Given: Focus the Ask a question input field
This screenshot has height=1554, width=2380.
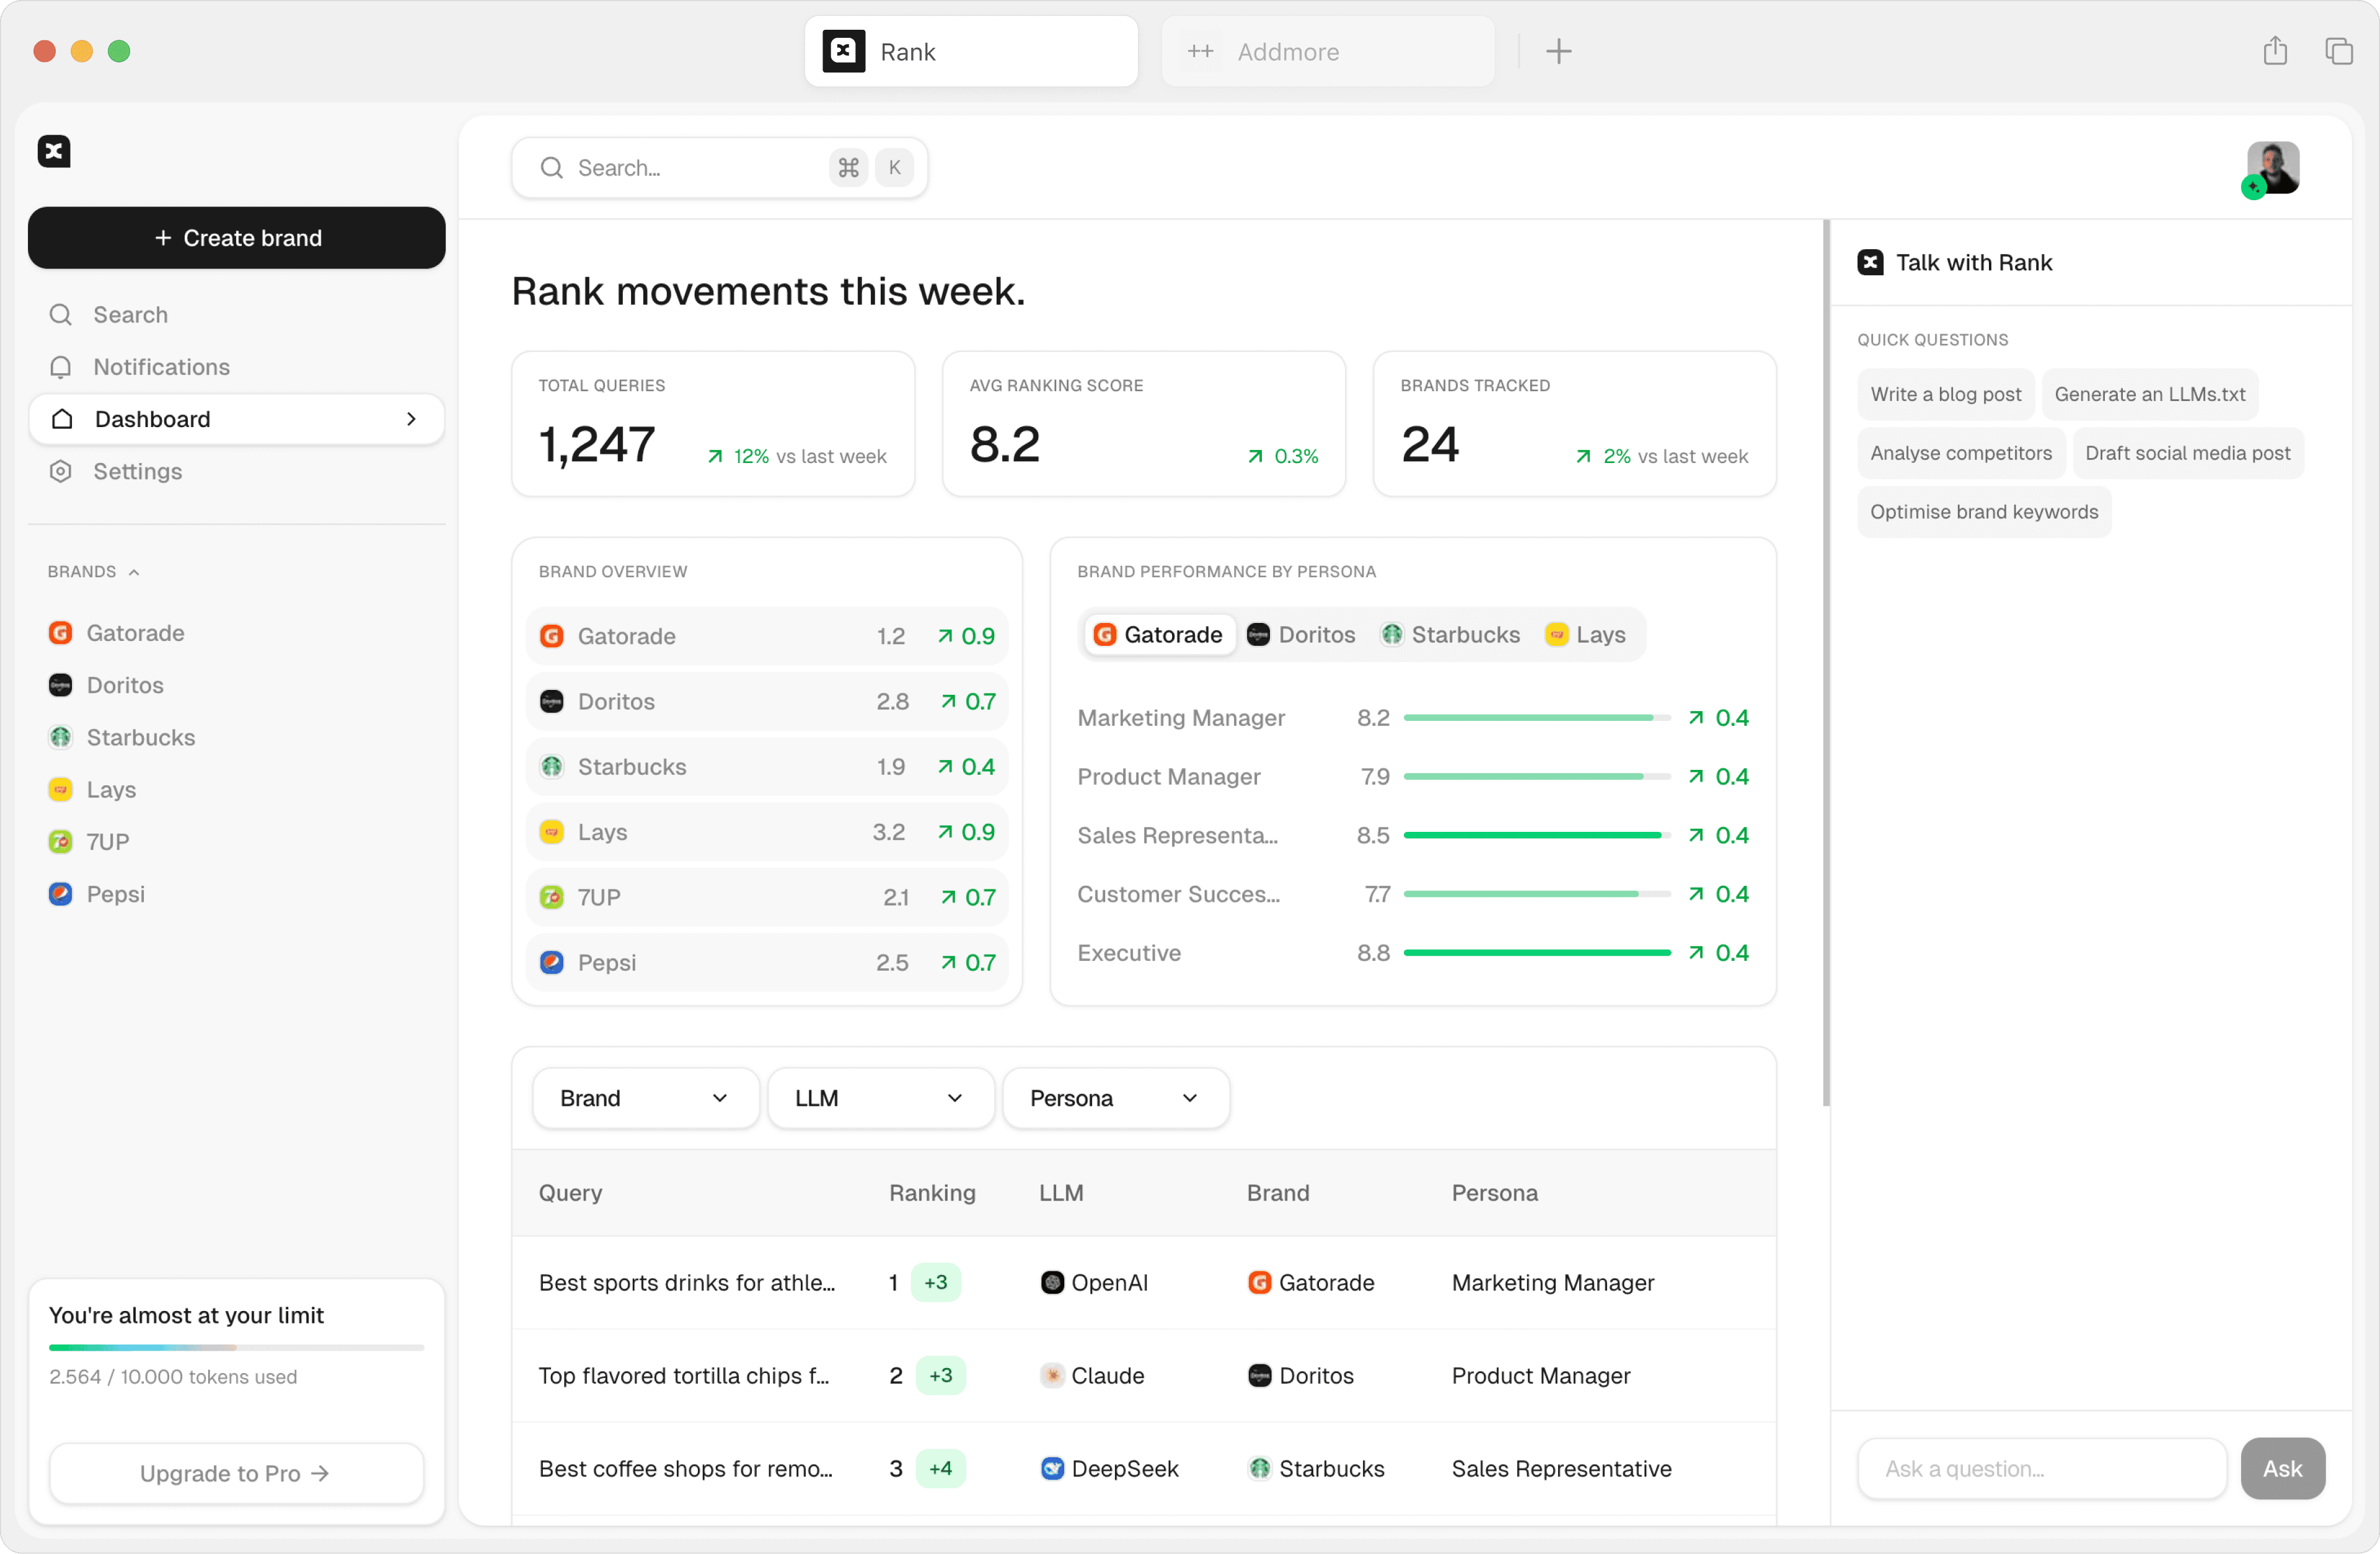Looking at the screenshot, I should tap(2041, 1468).
